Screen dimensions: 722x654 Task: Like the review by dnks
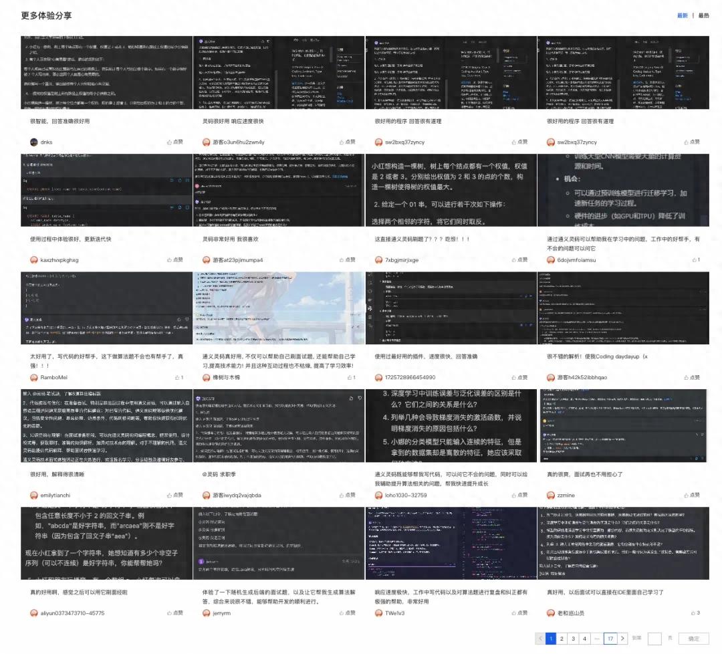(174, 142)
